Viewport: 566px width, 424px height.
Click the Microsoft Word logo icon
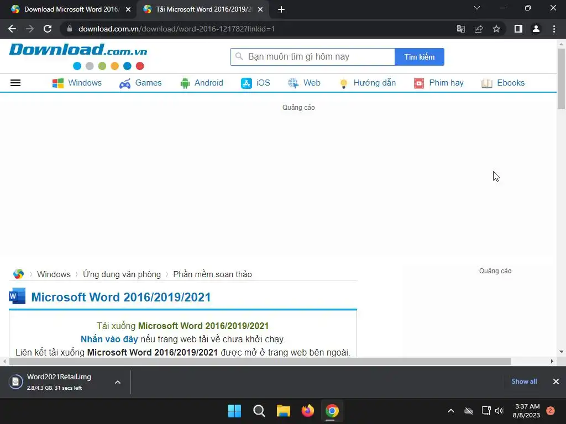17,296
